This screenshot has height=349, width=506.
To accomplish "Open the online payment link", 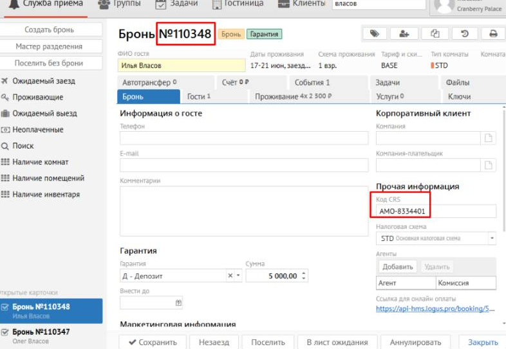I will [435, 309].
